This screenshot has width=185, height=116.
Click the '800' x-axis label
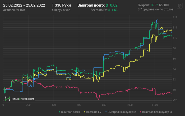tap(104, 105)
